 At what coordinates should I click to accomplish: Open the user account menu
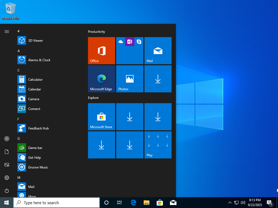point(7,139)
